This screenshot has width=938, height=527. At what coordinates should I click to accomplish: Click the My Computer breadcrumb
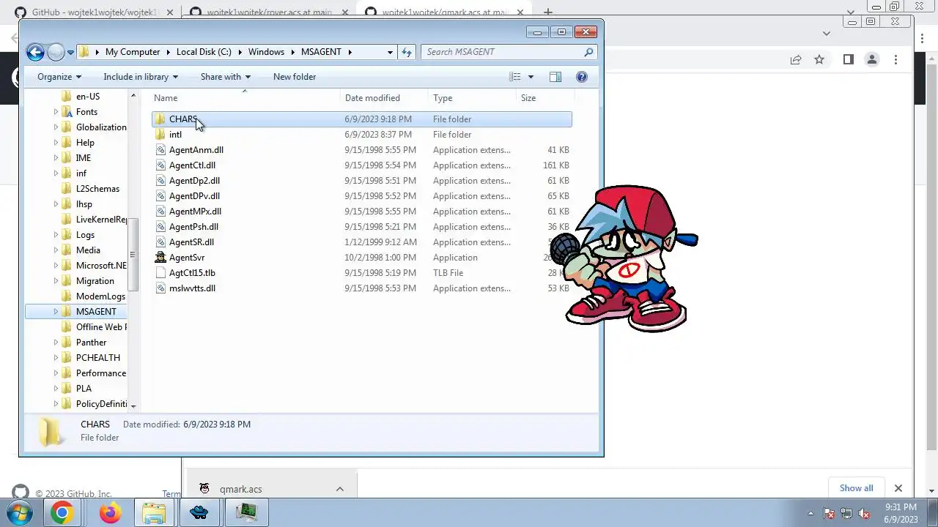(133, 52)
